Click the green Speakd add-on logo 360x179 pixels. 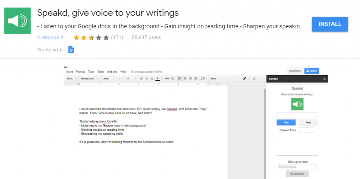click(x=18, y=21)
